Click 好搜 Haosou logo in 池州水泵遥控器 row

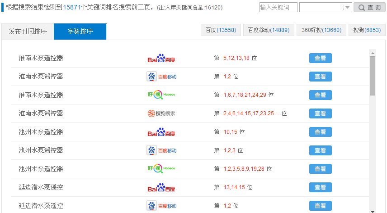click(161, 168)
